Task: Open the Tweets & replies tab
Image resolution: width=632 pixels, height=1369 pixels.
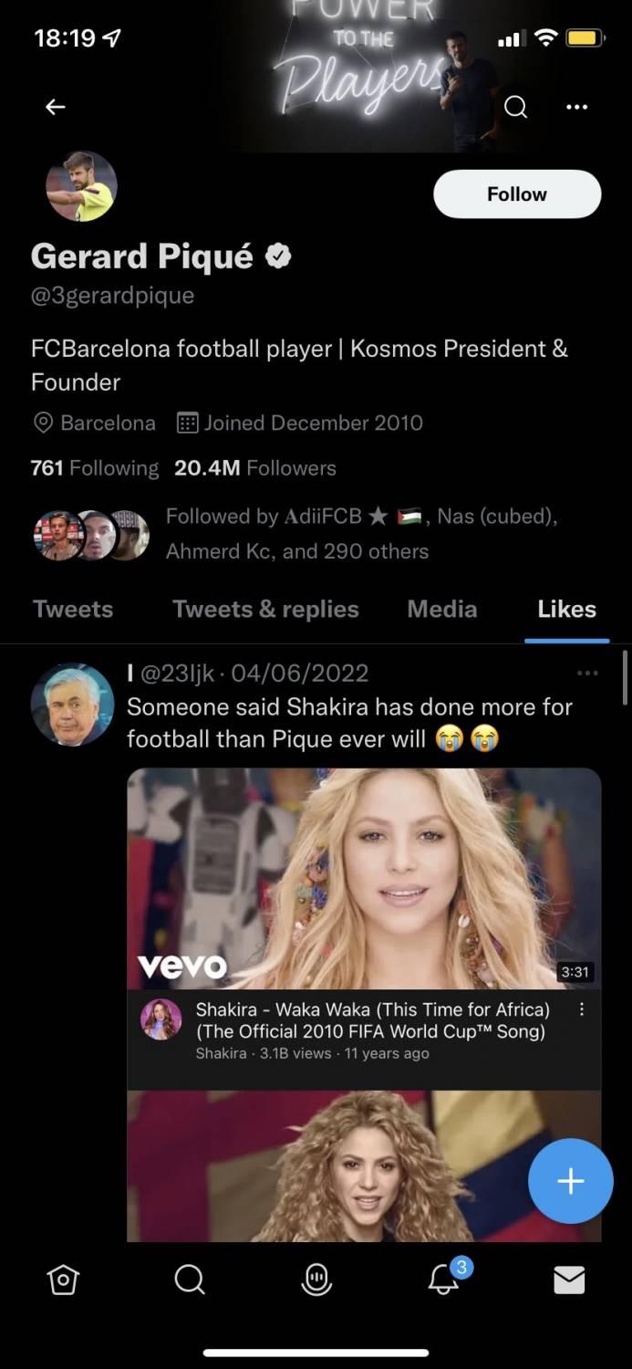Action: [x=265, y=609]
